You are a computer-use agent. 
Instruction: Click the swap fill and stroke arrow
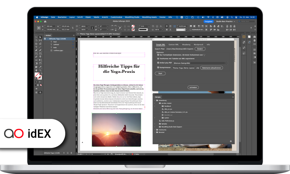pos(41,73)
